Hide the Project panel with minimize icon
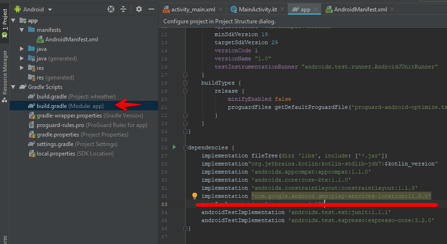Viewport: 447px width, 244px height. point(151,9)
